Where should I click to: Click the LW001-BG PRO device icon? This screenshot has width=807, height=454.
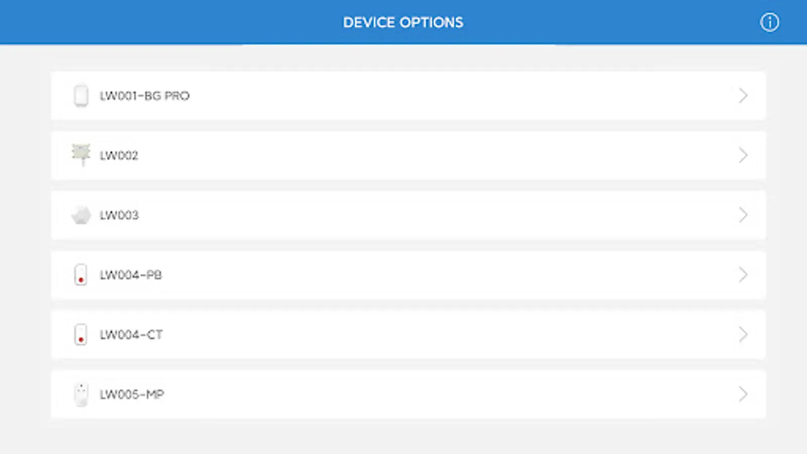81,96
